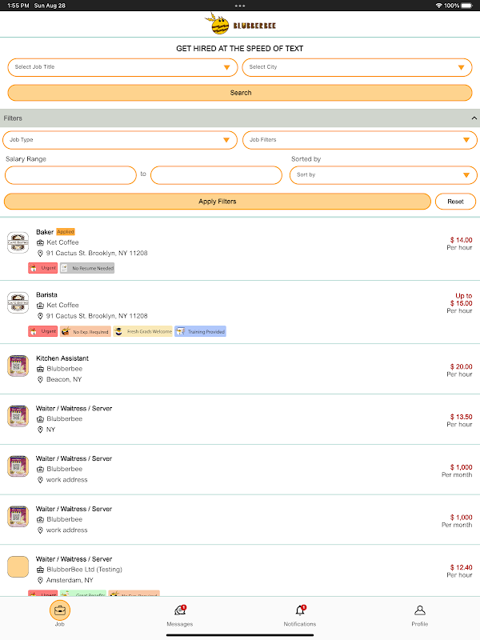Open blank logo on BlubberBee Ltd (Testing) listing
The image size is (480, 640).
(x=18, y=566)
